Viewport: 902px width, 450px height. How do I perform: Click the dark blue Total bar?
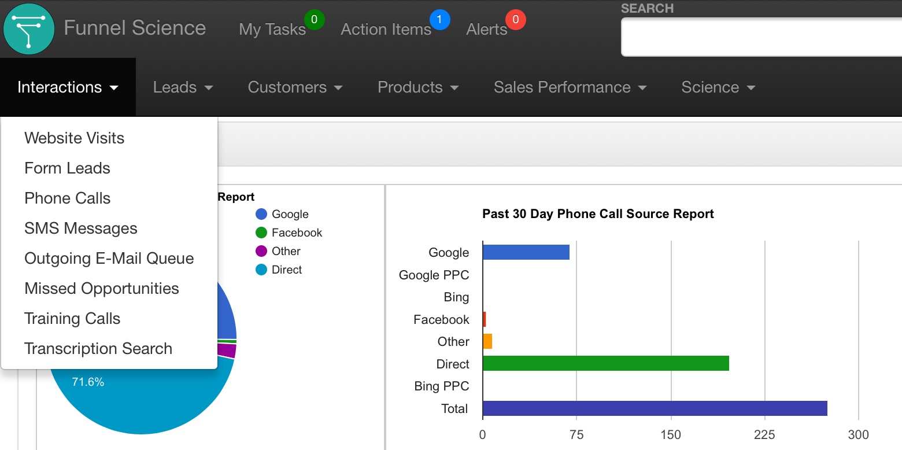pyautogui.click(x=655, y=408)
